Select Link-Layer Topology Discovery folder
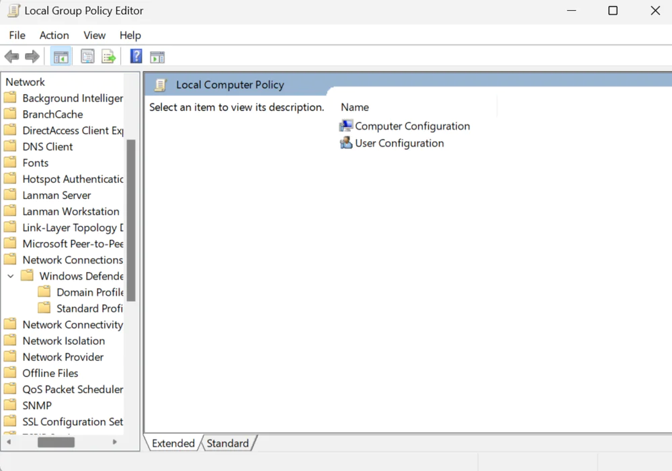 [x=73, y=228]
